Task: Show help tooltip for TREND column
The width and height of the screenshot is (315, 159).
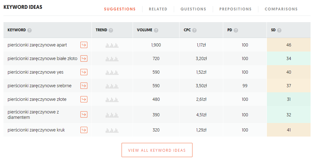Action: tap(111, 30)
